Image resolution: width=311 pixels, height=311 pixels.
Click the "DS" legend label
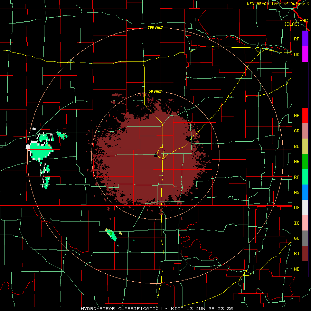296,207
